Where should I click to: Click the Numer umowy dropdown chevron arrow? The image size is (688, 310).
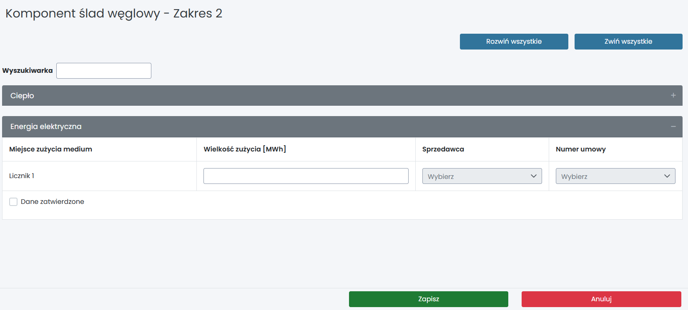tap(667, 176)
